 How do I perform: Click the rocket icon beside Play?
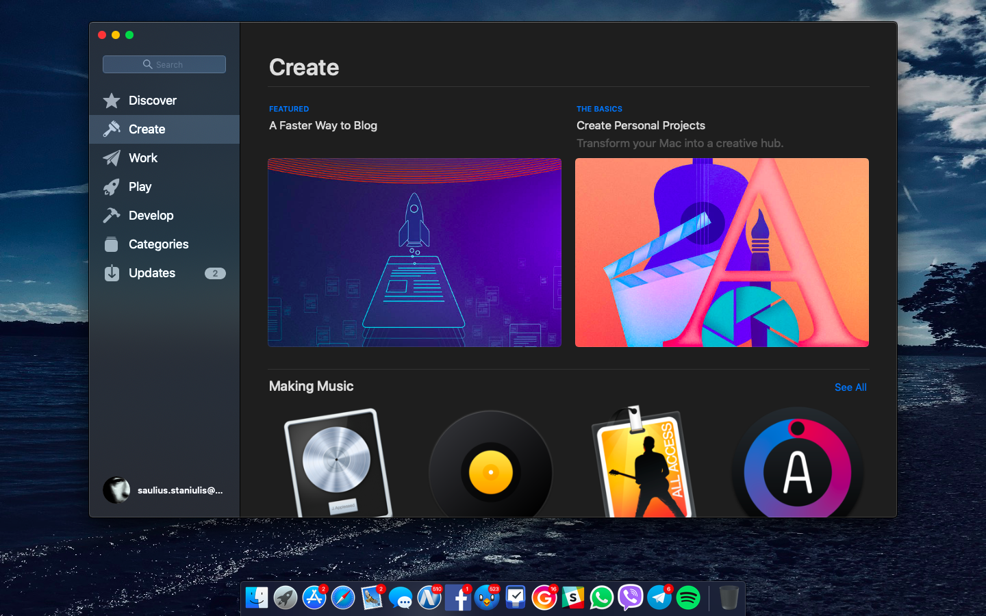(112, 187)
